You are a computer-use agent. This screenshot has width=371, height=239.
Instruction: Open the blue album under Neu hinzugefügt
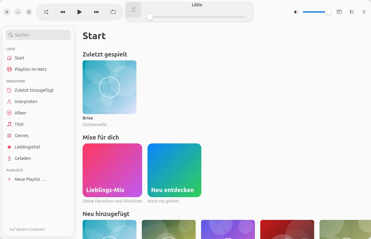pyautogui.click(x=110, y=229)
